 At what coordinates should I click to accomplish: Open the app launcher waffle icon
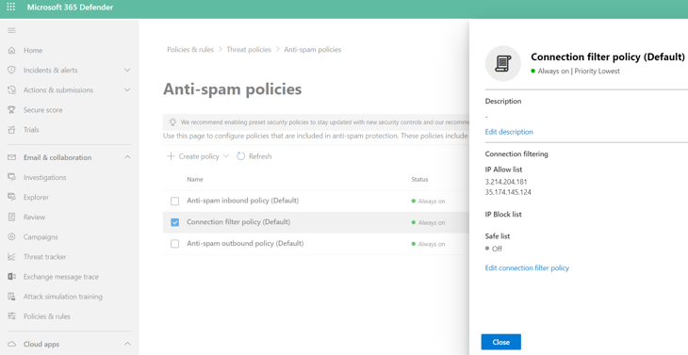(x=11, y=7)
